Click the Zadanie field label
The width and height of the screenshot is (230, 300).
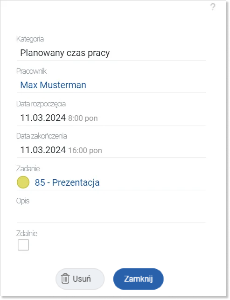point(28,168)
